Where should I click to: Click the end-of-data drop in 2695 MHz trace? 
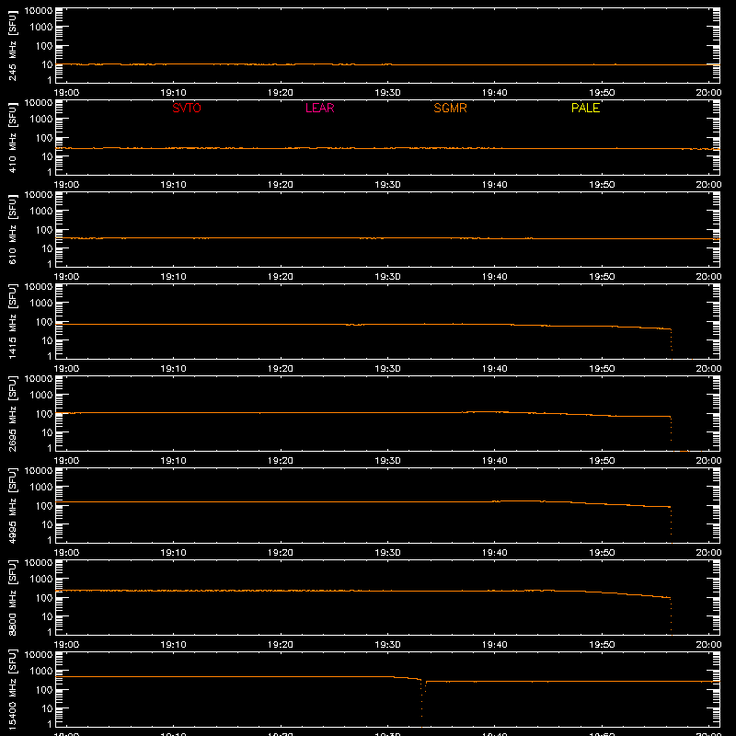(671, 430)
